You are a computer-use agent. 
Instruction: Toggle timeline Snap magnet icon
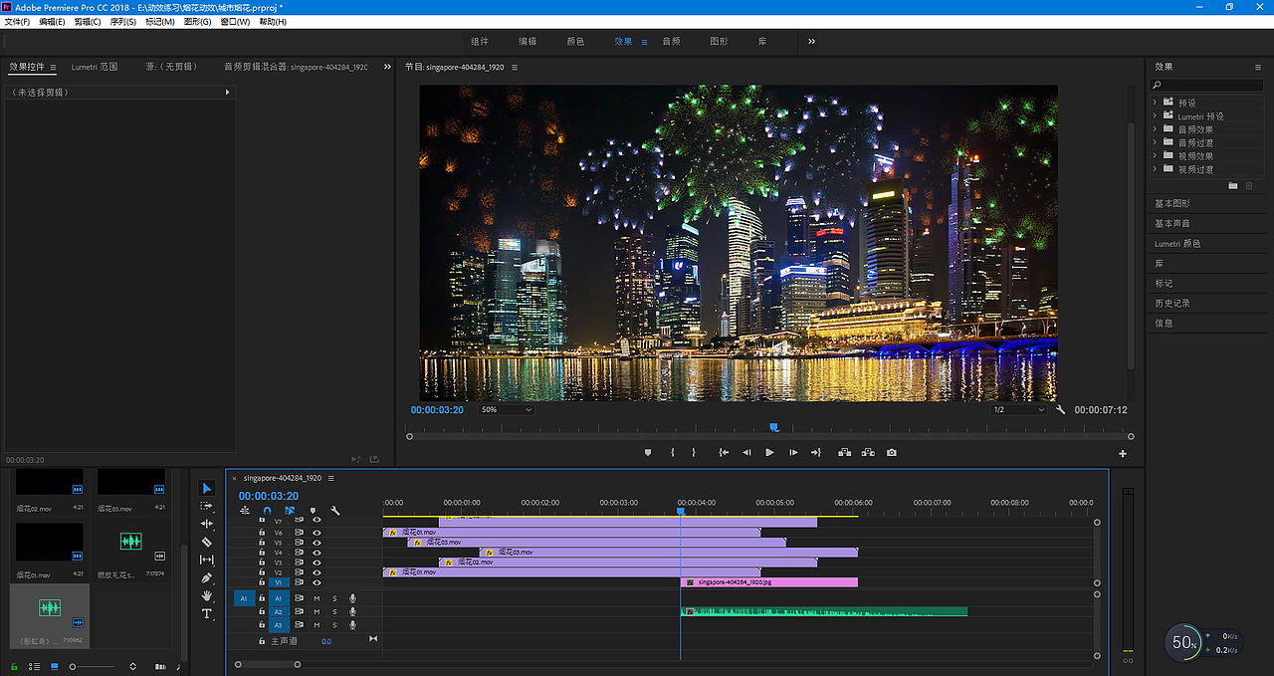pos(268,510)
